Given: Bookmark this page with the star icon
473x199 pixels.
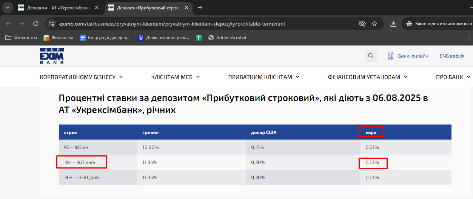Looking at the screenshot, I should pos(374,24).
